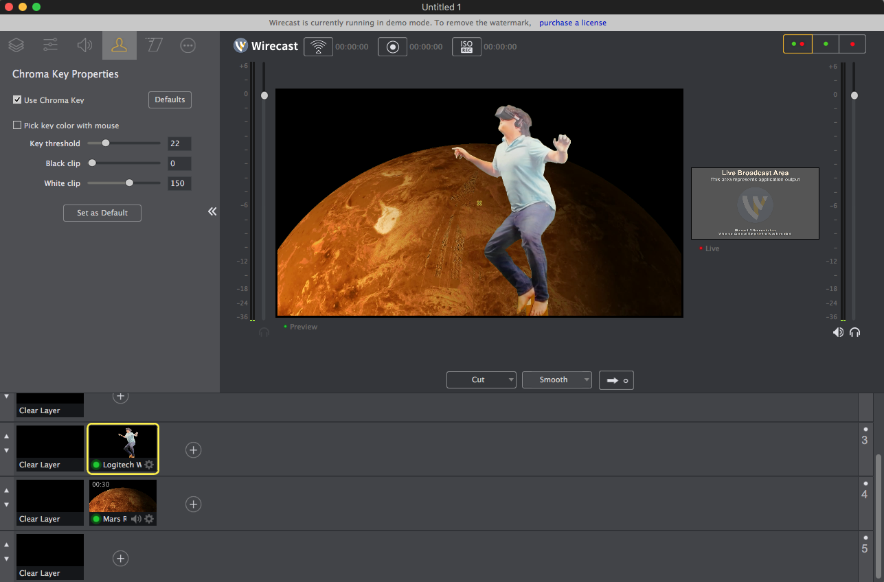Screen dimensions: 884x582
Task: Adjust the live audio volume fader
Action: pyautogui.click(x=854, y=95)
